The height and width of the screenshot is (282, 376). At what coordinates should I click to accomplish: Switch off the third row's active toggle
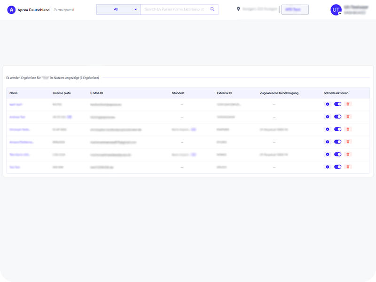point(337,129)
